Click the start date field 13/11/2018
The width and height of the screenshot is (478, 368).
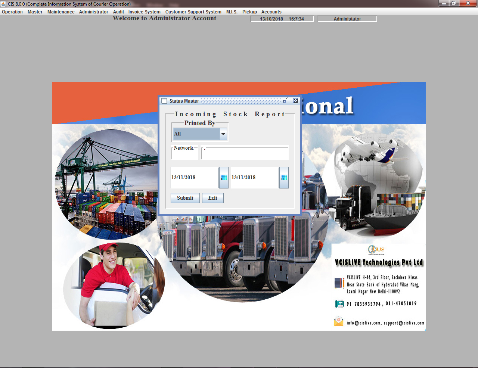(x=195, y=177)
